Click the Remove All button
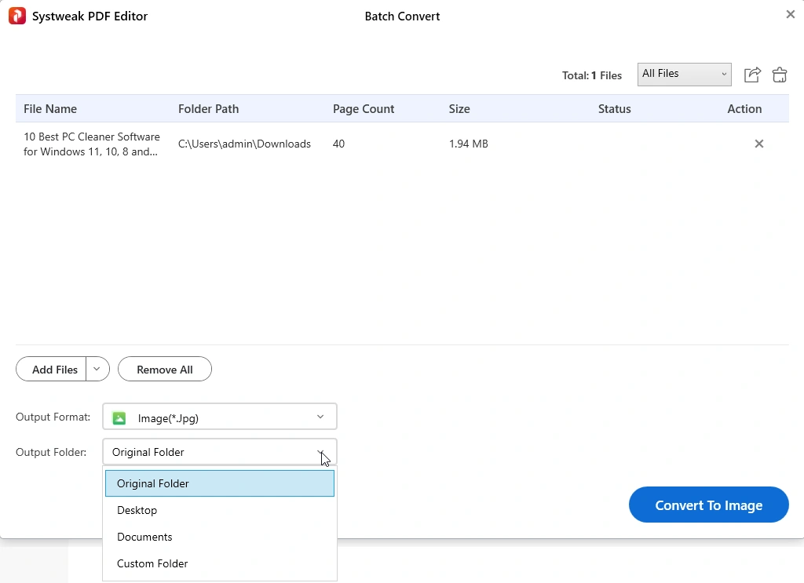Viewport: 804px width, 583px height. point(165,369)
